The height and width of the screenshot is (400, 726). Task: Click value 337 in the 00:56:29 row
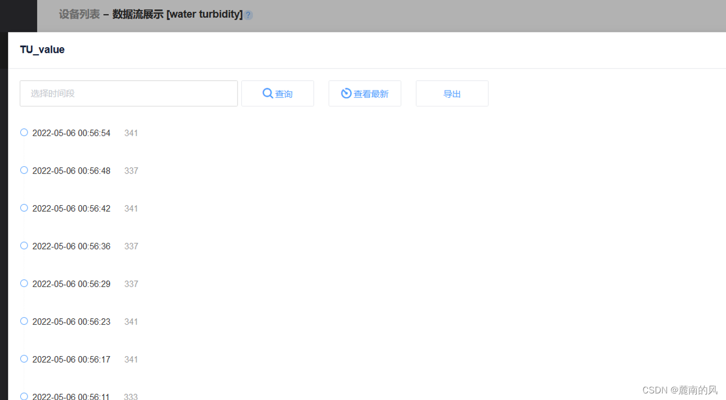coord(131,284)
